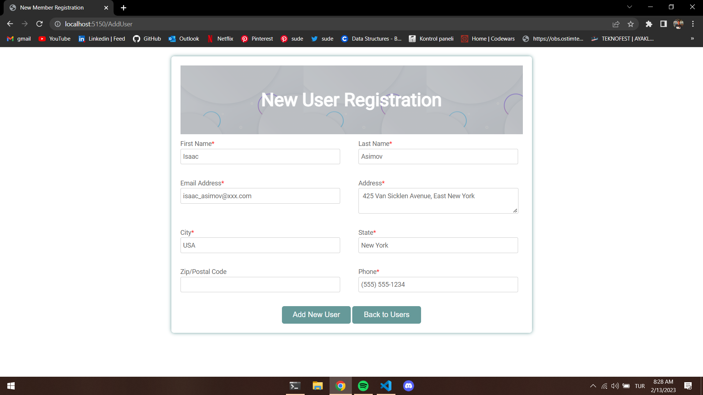Click the Back to Users button
The height and width of the screenshot is (395, 703).
[386, 315]
